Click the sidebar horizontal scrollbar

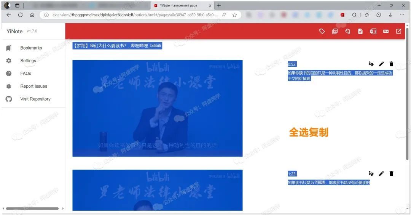(x=32, y=209)
